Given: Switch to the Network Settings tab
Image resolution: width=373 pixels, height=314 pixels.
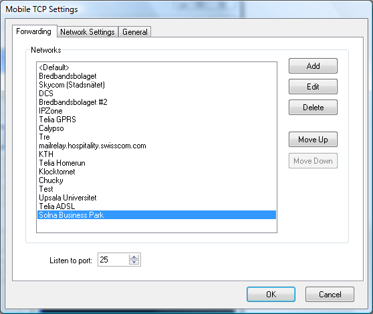Looking at the screenshot, I should pos(88,32).
